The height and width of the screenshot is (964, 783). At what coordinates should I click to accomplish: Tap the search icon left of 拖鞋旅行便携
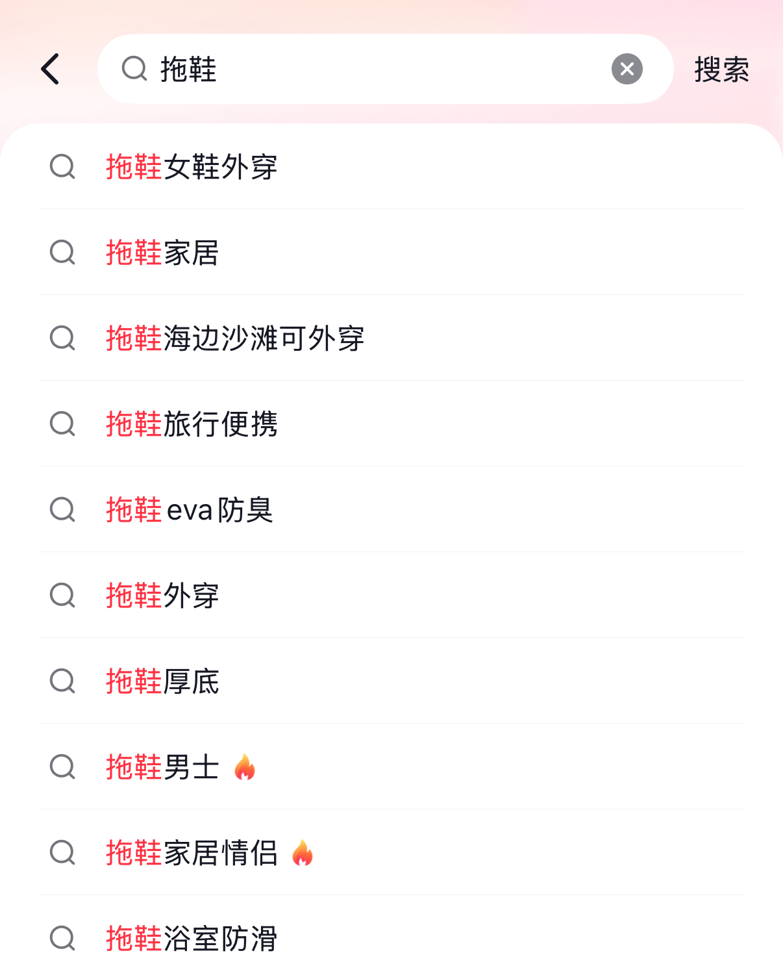point(62,424)
